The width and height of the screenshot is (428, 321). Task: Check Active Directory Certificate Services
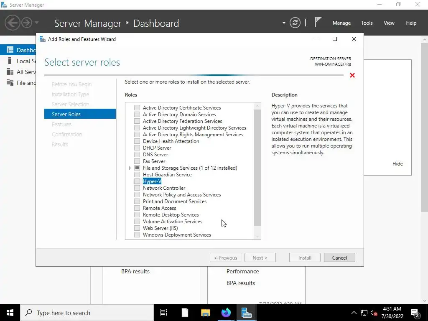point(137,107)
